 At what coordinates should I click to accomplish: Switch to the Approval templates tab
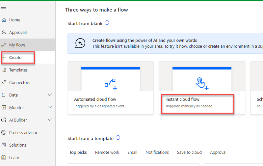pos(218,152)
